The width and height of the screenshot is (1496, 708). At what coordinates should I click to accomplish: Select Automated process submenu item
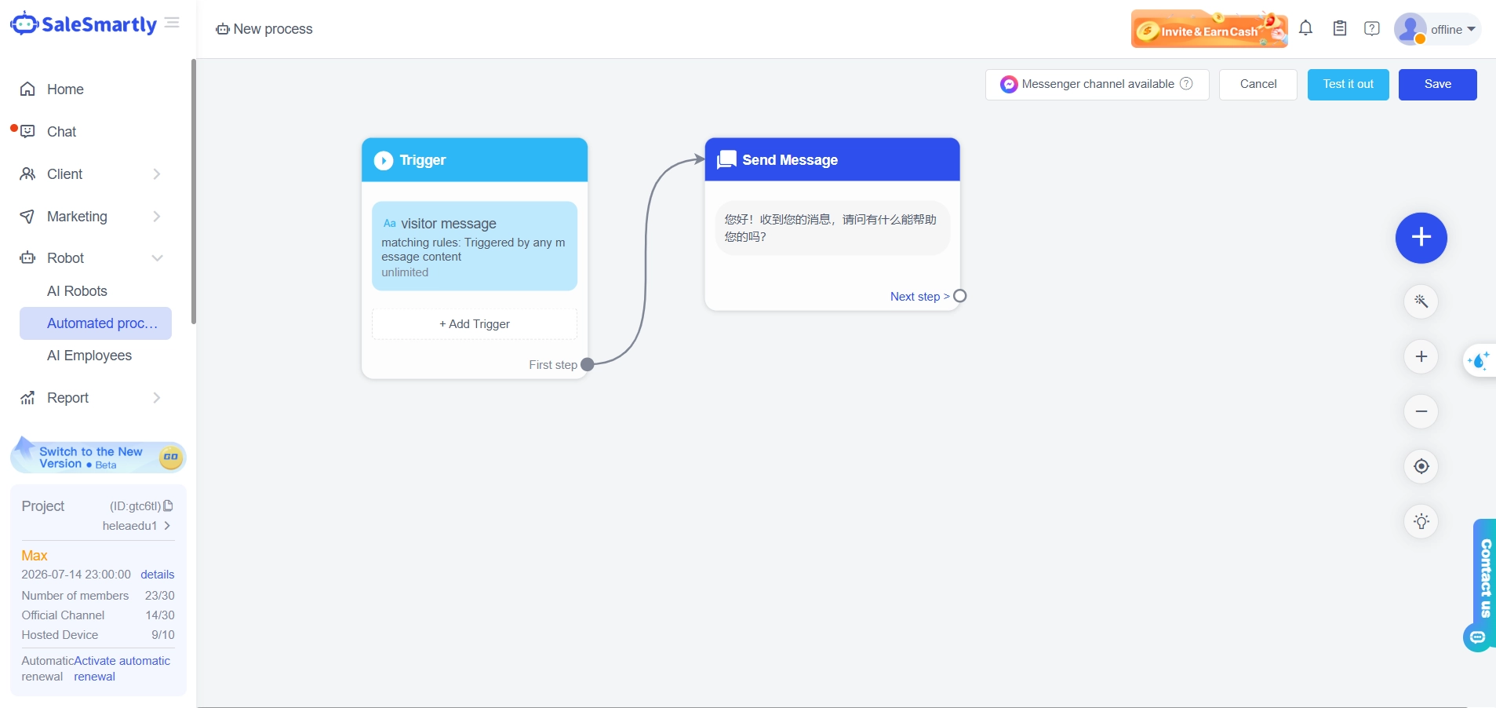pos(96,323)
